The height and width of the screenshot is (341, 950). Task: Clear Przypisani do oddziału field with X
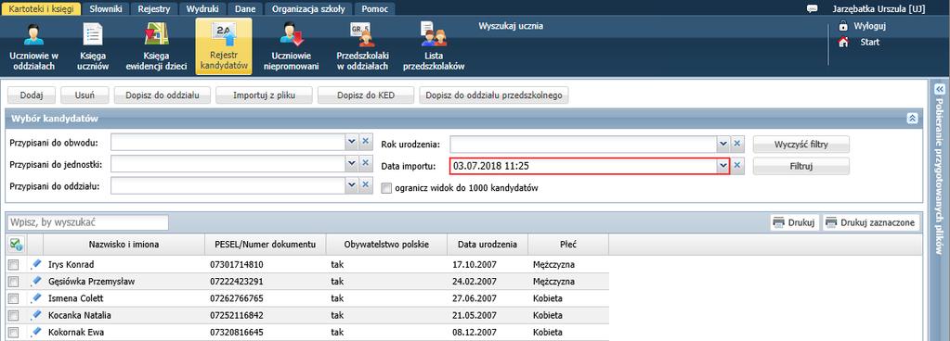point(365,185)
